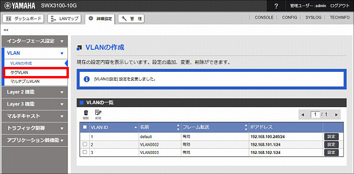Sort by 名前 column

[x=160, y=128]
